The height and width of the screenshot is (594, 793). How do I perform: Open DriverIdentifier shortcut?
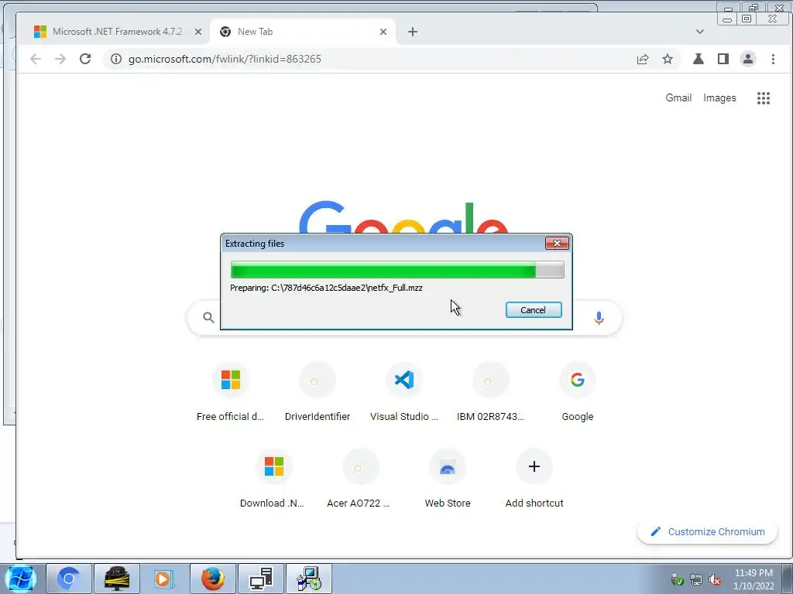click(318, 392)
